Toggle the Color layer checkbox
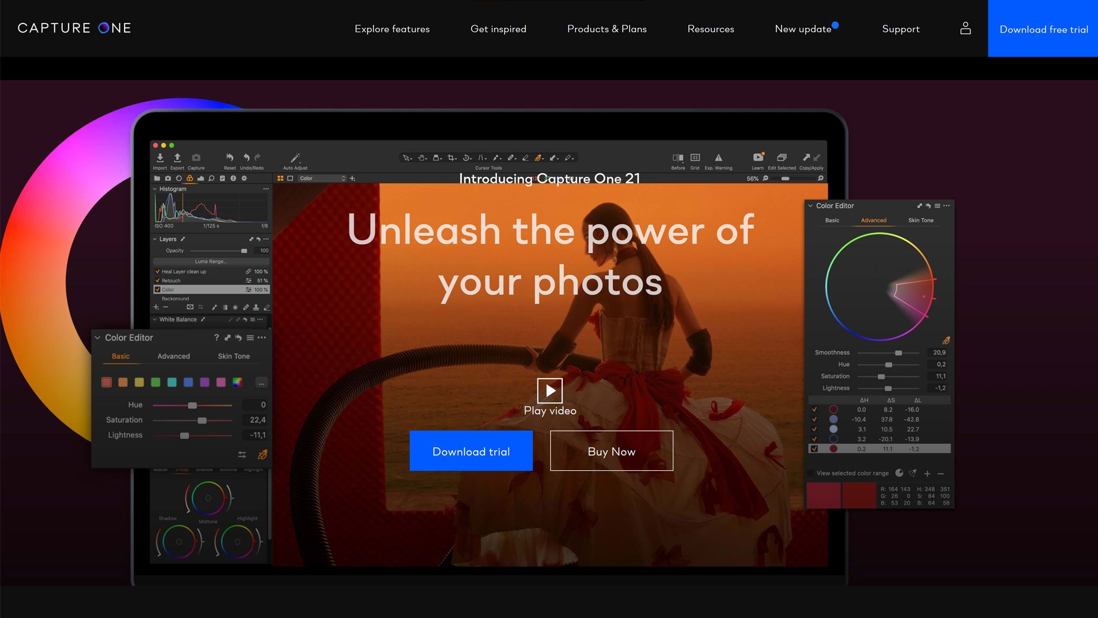The image size is (1098, 618). coord(157,290)
